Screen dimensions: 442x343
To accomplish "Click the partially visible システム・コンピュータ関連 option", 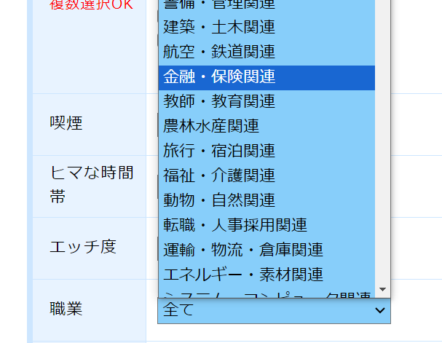I will coord(267,293).
